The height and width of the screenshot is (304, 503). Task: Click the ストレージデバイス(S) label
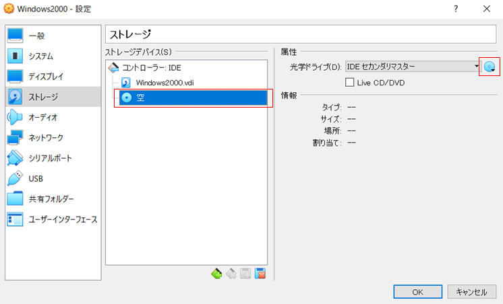click(139, 52)
